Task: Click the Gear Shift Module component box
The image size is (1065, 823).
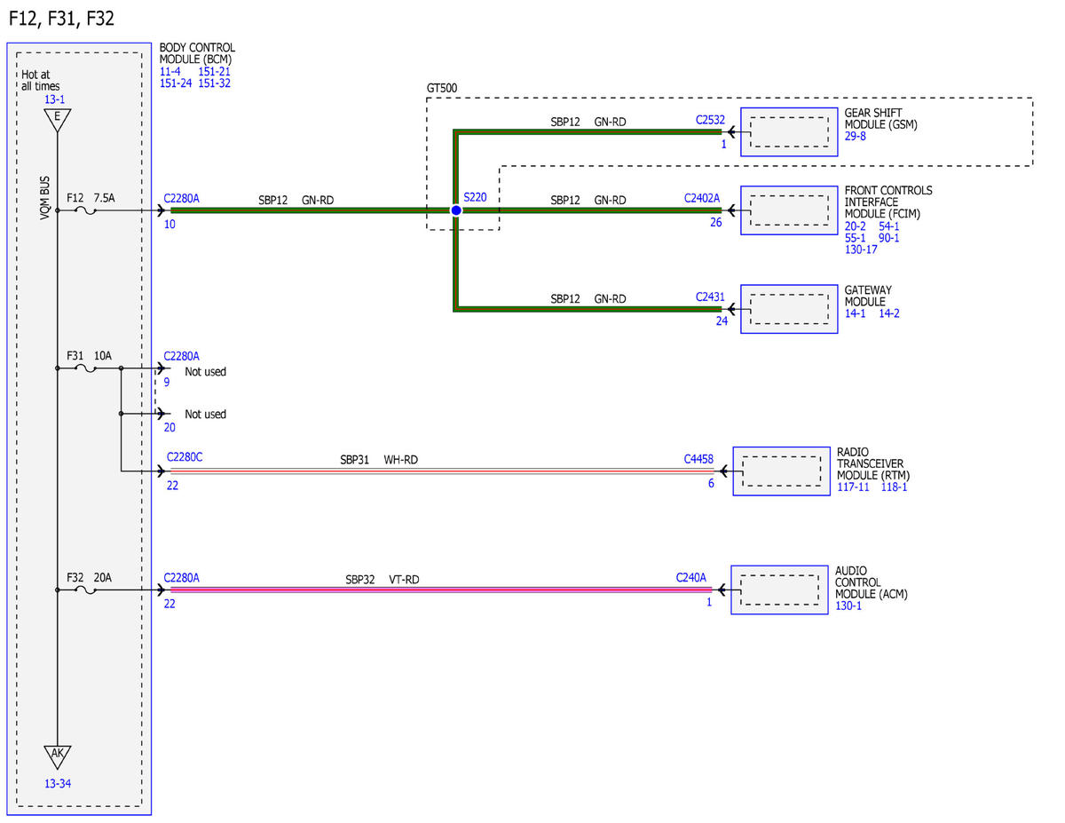Action: pos(789,132)
